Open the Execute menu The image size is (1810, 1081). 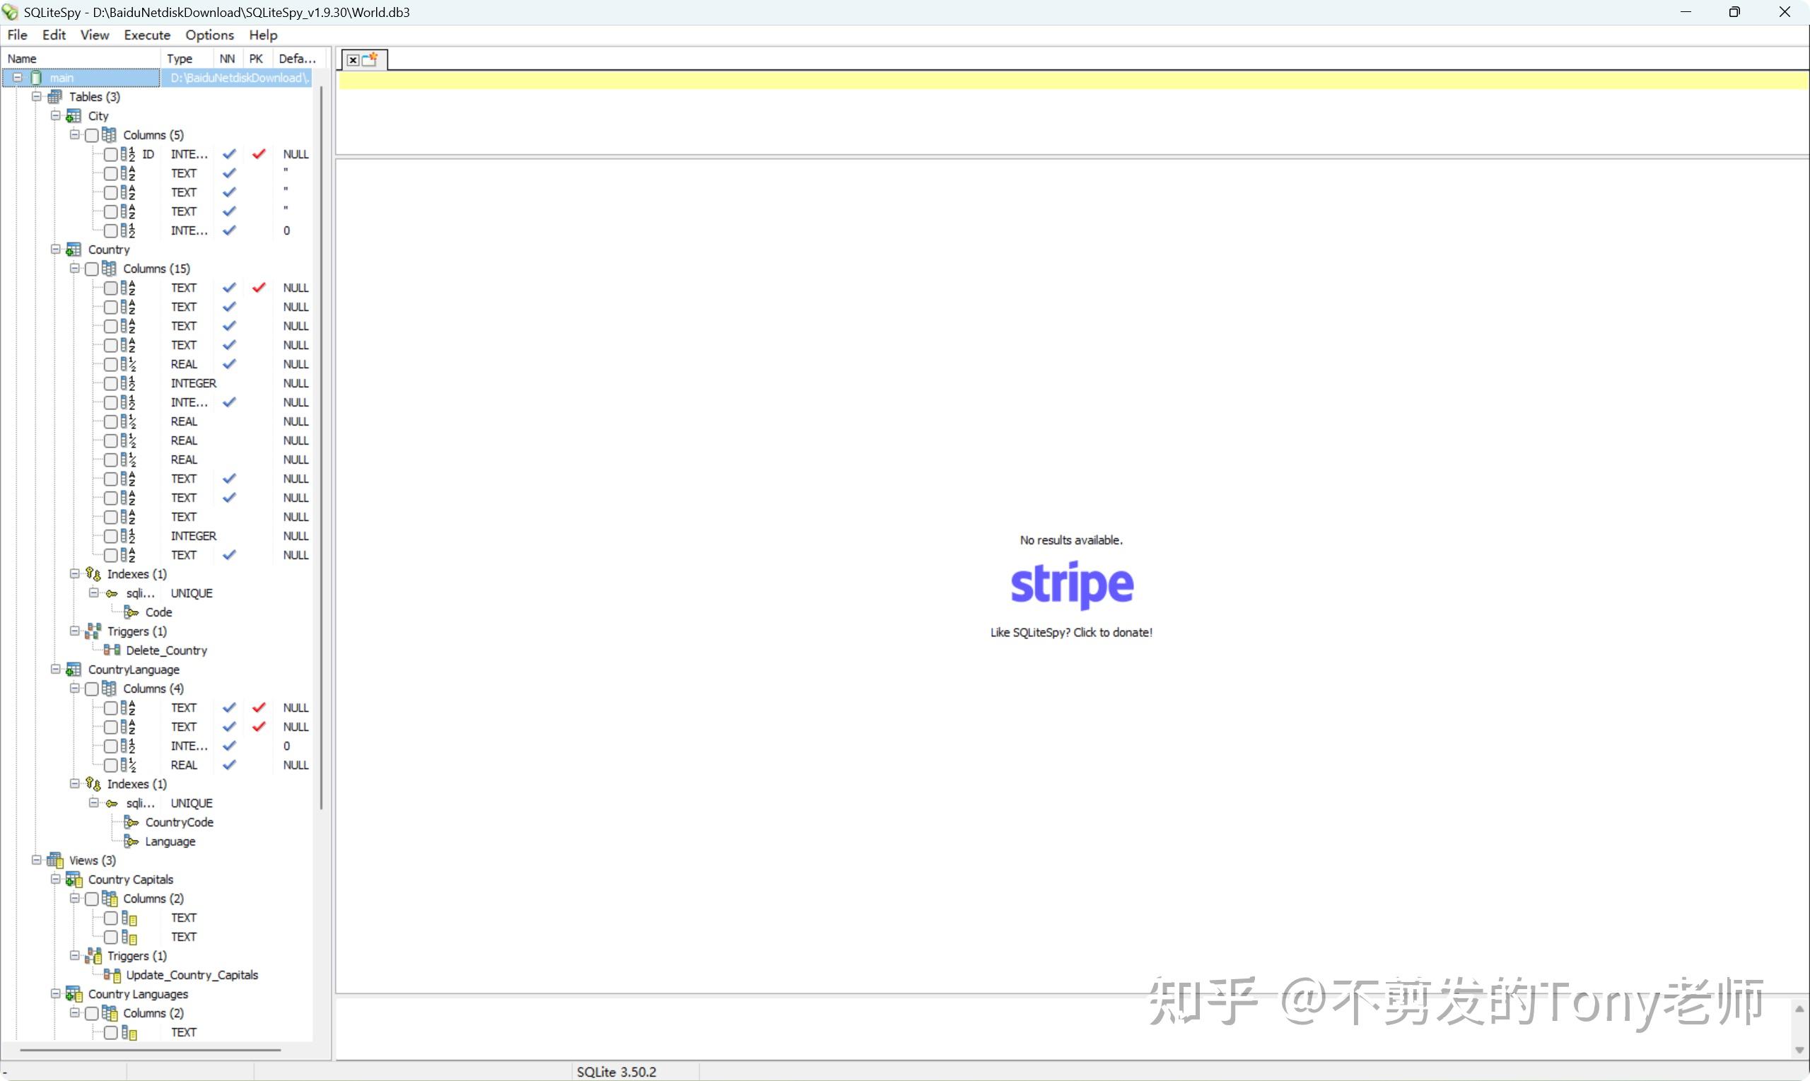coord(146,35)
